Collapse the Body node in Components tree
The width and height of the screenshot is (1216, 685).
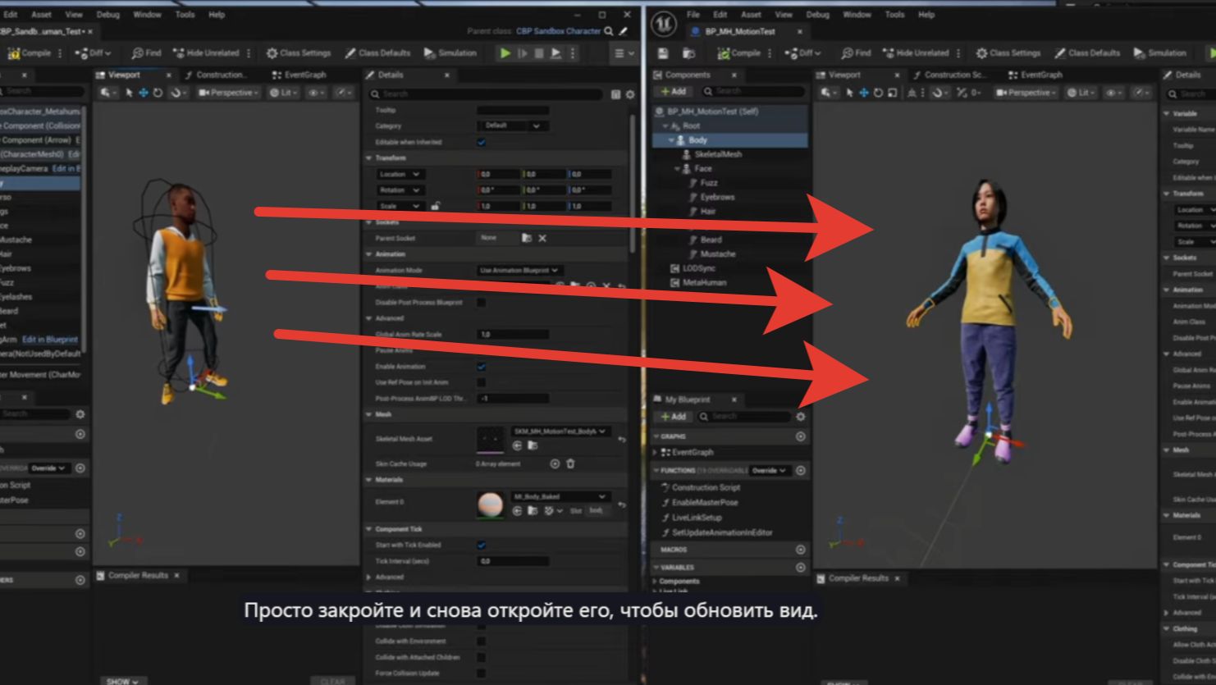click(x=671, y=140)
